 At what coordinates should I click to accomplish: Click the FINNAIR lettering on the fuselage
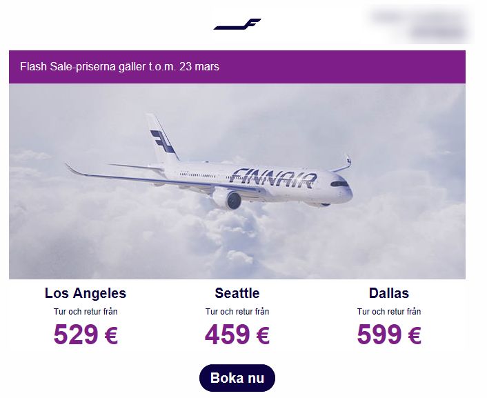272,178
